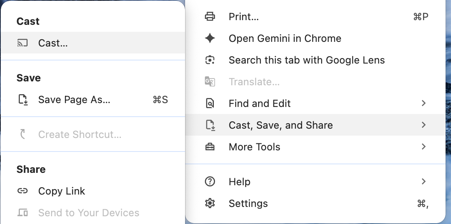Click the Google Lens camera icon
The width and height of the screenshot is (451, 224).
[210, 60]
